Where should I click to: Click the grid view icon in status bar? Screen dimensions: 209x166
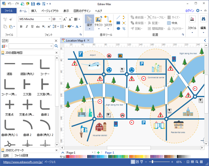point(201,162)
